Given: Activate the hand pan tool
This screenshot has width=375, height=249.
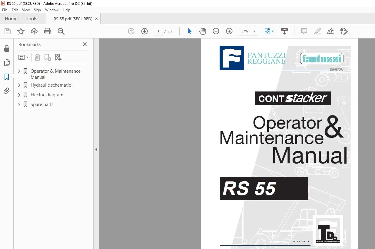Looking at the screenshot, I should (203, 31).
